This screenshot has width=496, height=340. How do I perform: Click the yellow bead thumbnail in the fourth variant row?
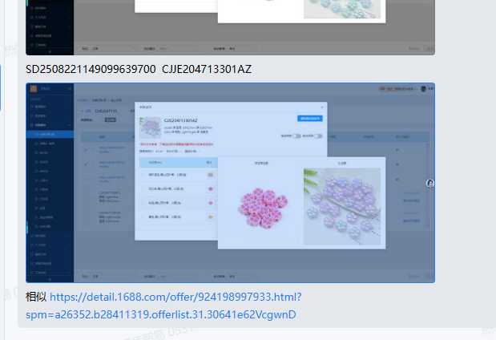pyautogui.click(x=211, y=217)
